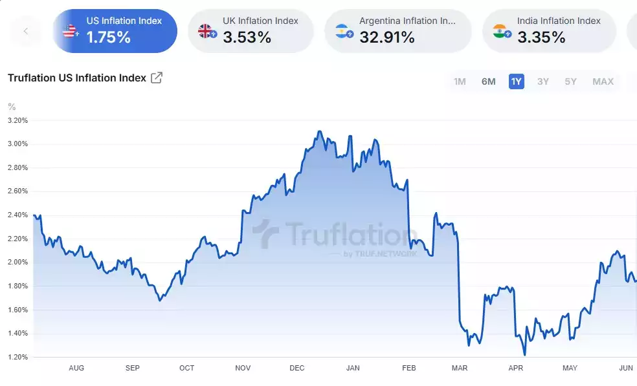Viewport: 637px width, 386px height.
Task: Click the 5Y range button
Action: (x=570, y=81)
